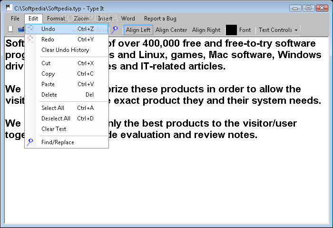
Task: Click the Find/Replace magnifier icon in menu
Action: coord(30,142)
